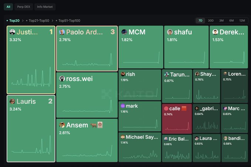
Task: Click the 3.32% value in Justi... tile
Action: [15, 40]
